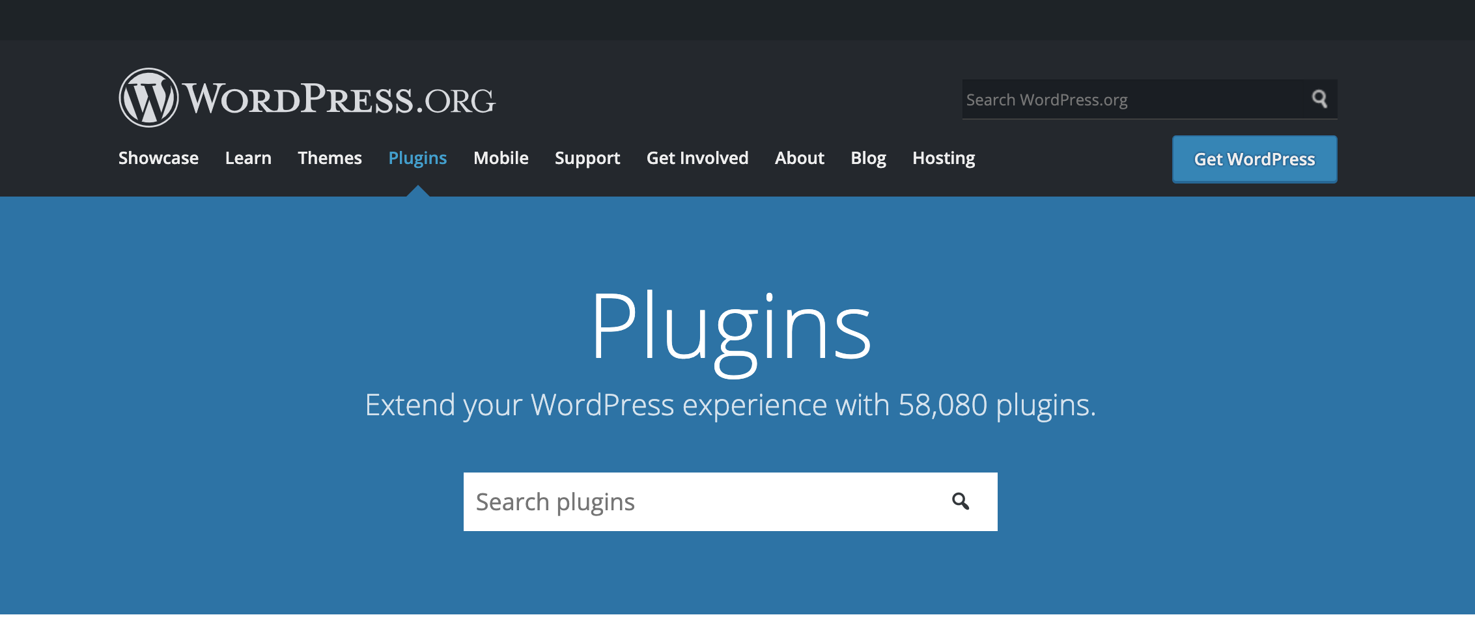Click the magnifier icon in the plugin search box
This screenshot has height=617, width=1475.
tap(959, 501)
